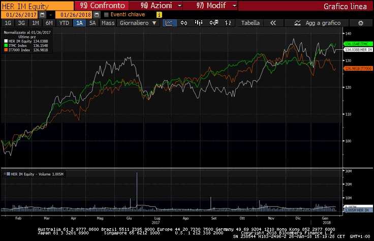The width and height of the screenshot is (374, 241).
Task: Click the yellow info icon
Action: [x=159, y=15]
